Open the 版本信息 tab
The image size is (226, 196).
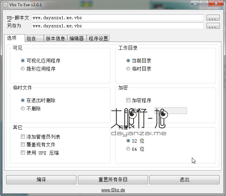click(x=56, y=38)
